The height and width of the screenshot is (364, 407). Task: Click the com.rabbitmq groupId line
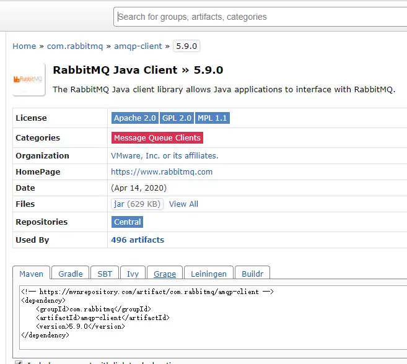tap(94, 309)
